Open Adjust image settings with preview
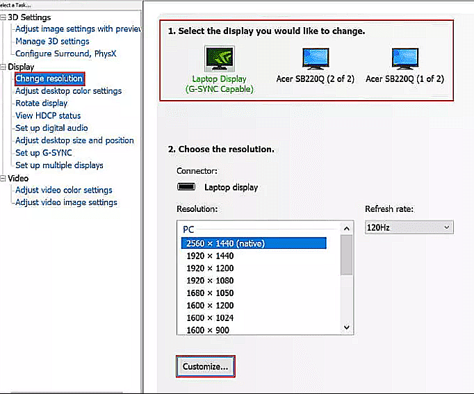 pyautogui.click(x=78, y=28)
